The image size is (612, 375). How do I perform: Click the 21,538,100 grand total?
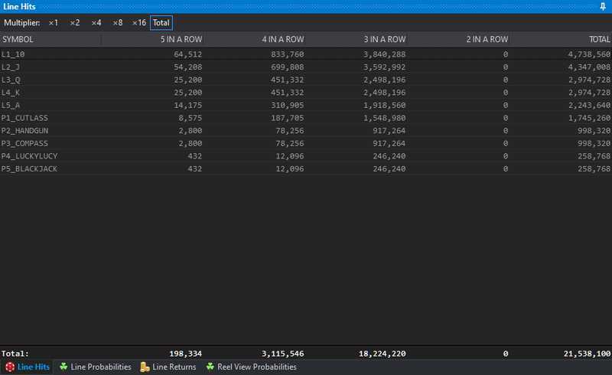pos(587,354)
